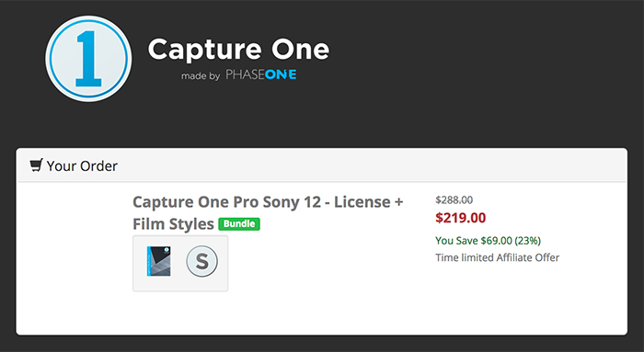Click the blue numeral 1 inside logo

pyautogui.click(x=88, y=59)
